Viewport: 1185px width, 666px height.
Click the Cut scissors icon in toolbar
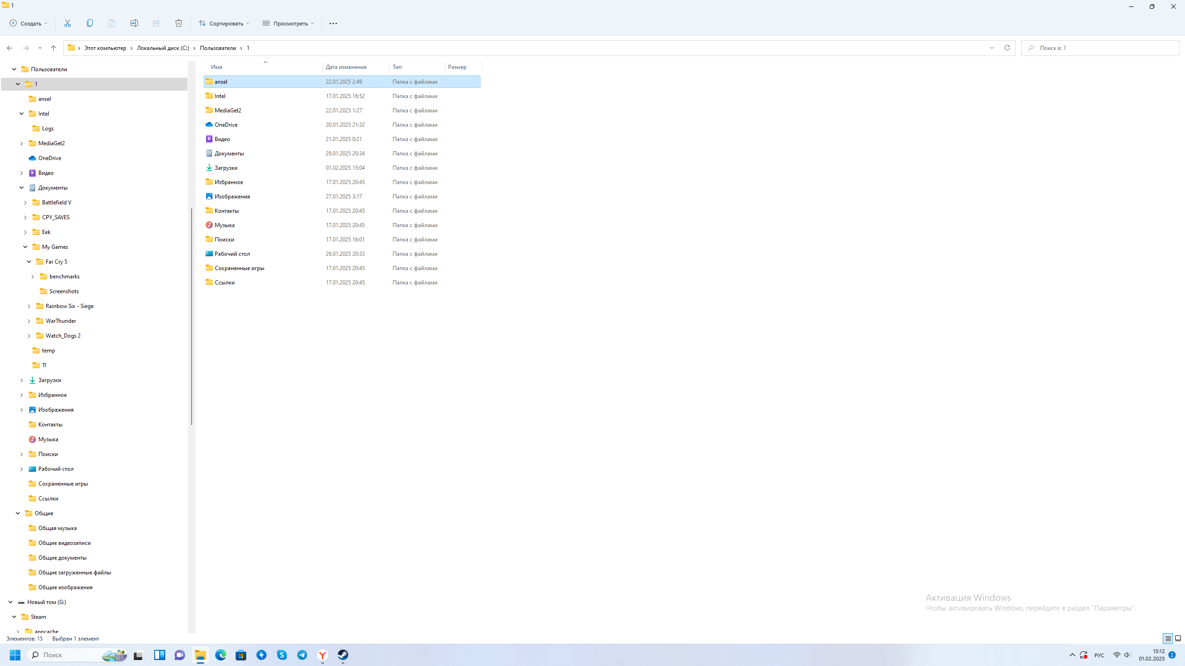pyautogui.click(x=68, y=23)
